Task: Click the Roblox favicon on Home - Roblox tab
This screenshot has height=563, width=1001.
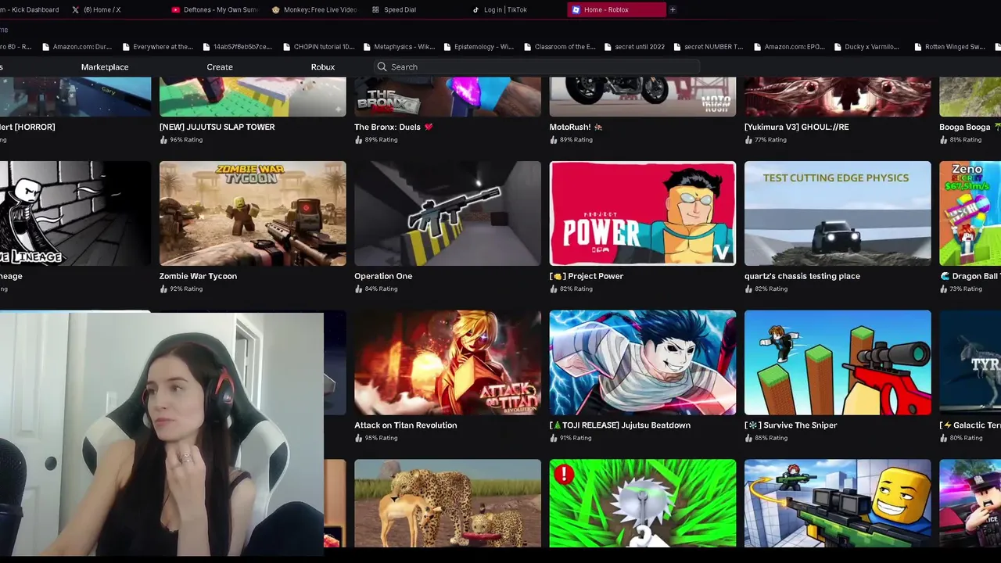Action: (576, 9)
